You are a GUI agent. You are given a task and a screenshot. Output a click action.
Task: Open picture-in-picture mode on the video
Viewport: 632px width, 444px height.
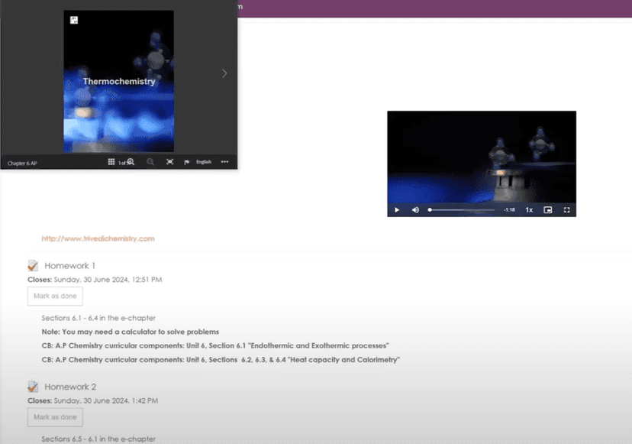(547, 209)
